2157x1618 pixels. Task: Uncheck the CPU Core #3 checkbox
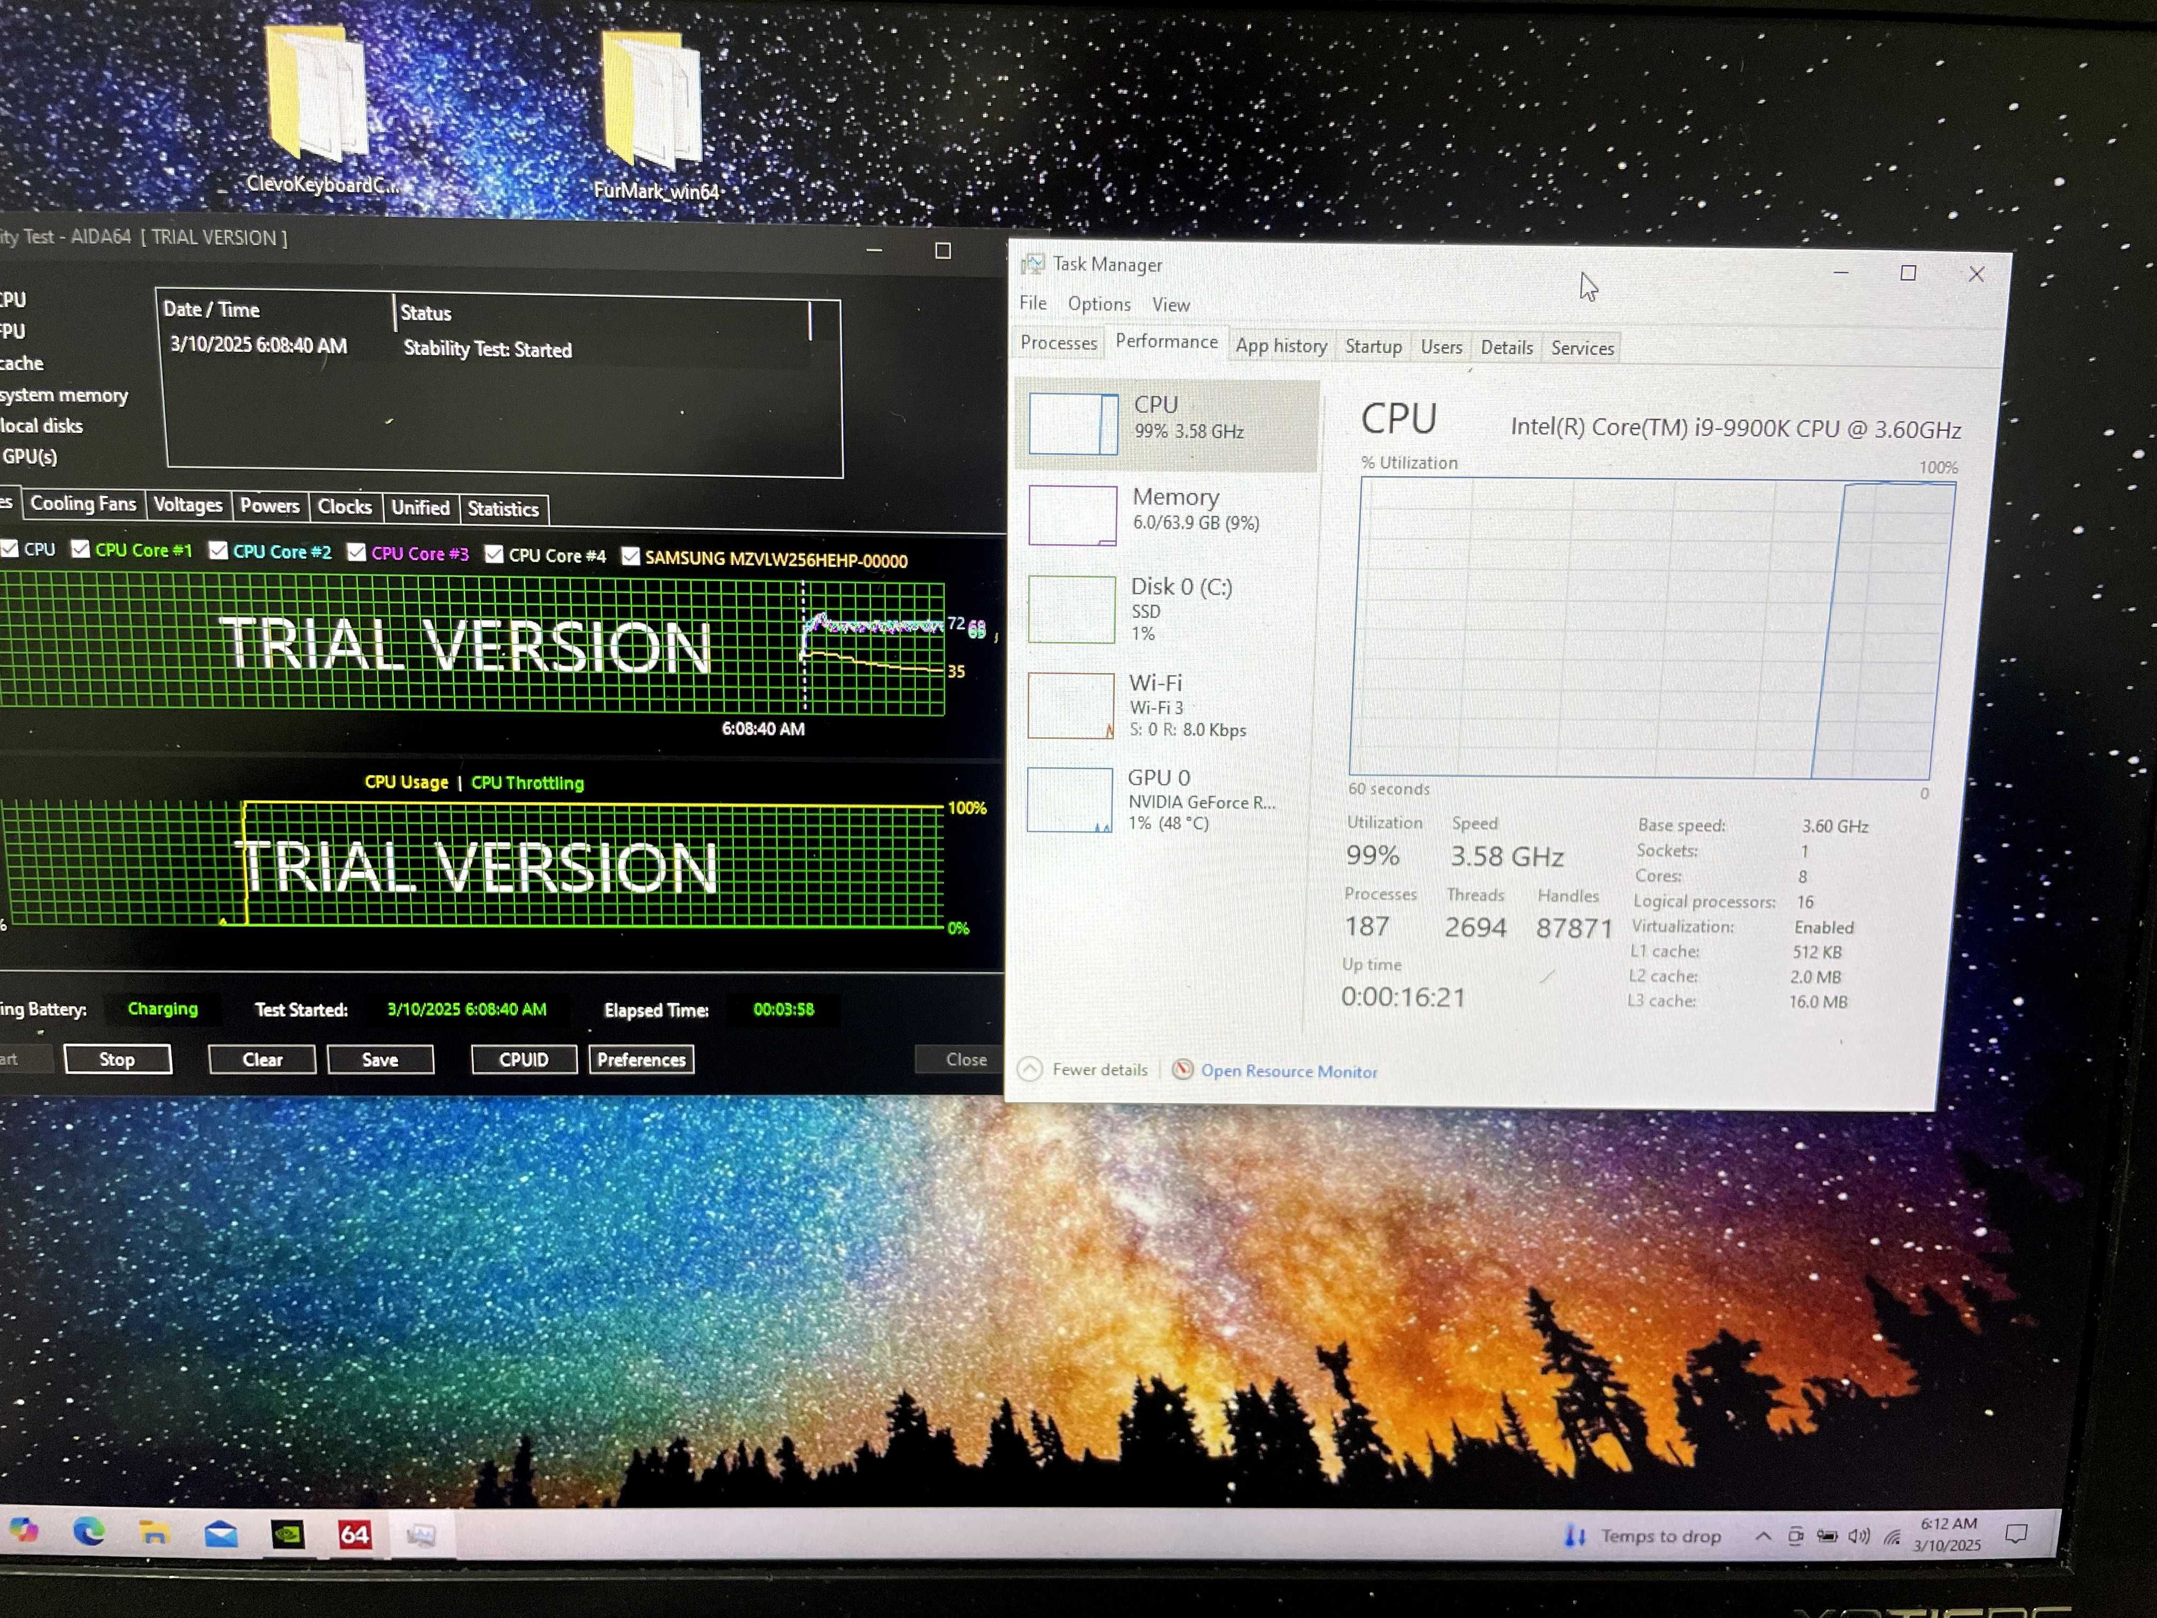point(357,553)
